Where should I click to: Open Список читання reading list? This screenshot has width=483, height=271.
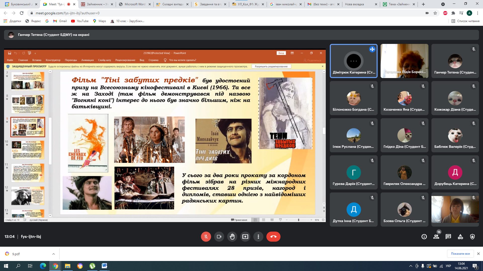tap(465, 21)
